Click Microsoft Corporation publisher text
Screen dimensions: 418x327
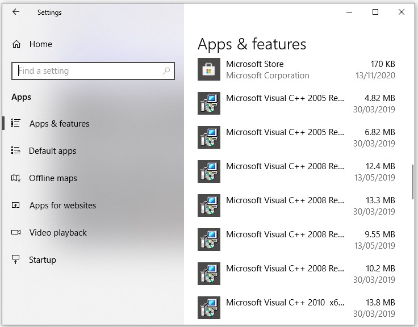tap(267, 76)
